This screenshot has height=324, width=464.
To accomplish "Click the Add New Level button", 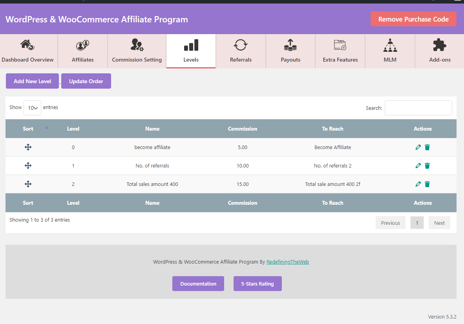I will pos(32,81).
